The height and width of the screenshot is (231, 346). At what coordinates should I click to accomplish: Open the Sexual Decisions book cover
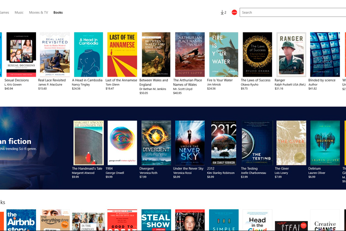pyautogui.click(x=21, y=55)
